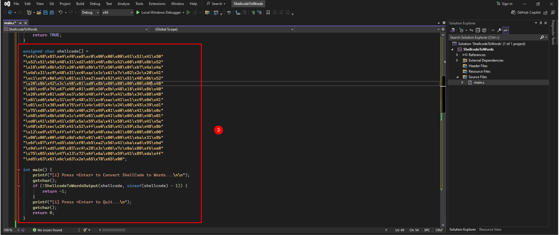This screenshot has width=559, height=235.
Task: Open the Diagnostic Tools side tab
Action: 553,32
